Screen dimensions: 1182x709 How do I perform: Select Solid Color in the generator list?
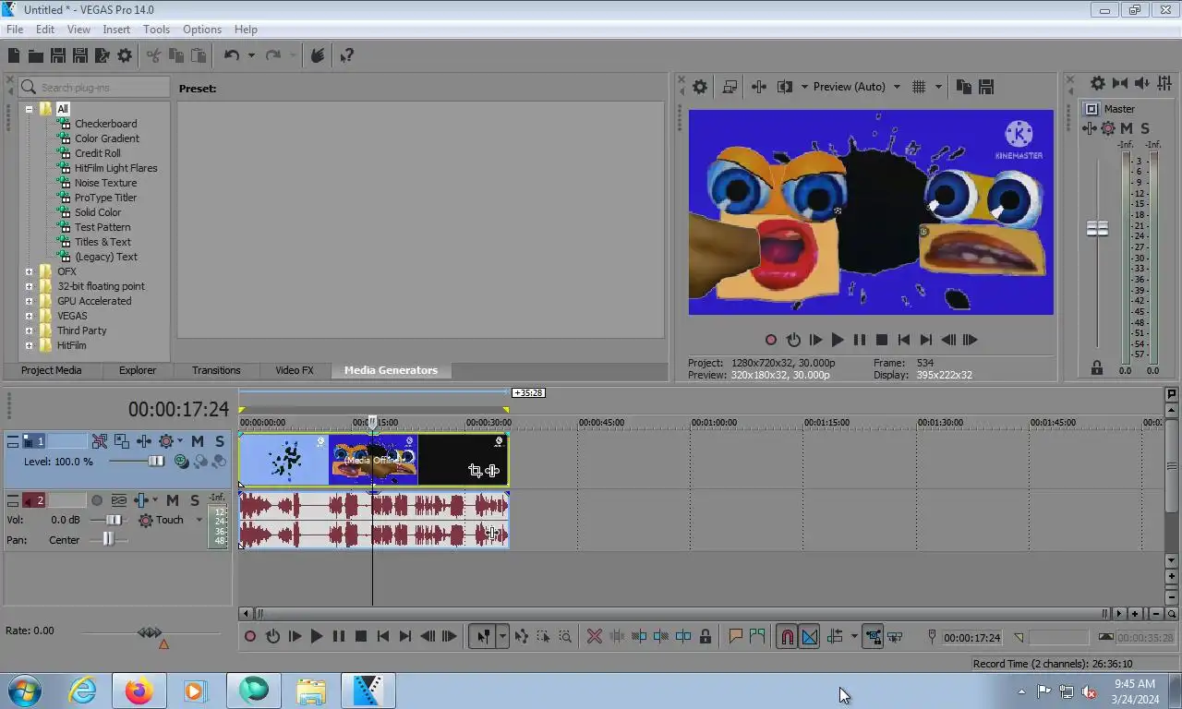98,212
